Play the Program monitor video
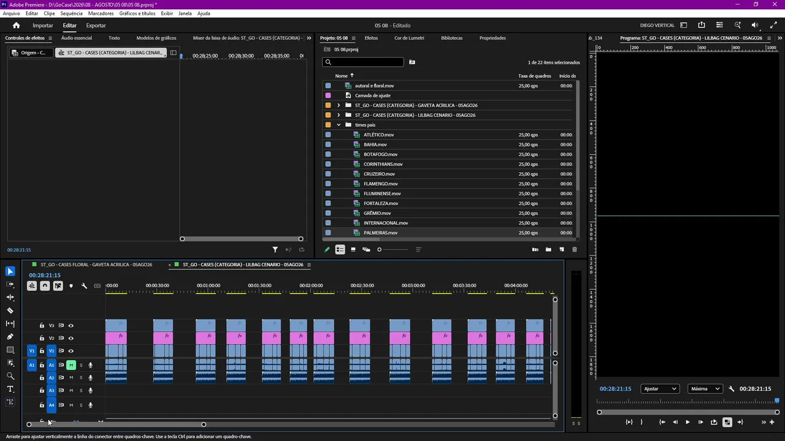This screenshot has height=441, width=785. [x=687, y=422]
